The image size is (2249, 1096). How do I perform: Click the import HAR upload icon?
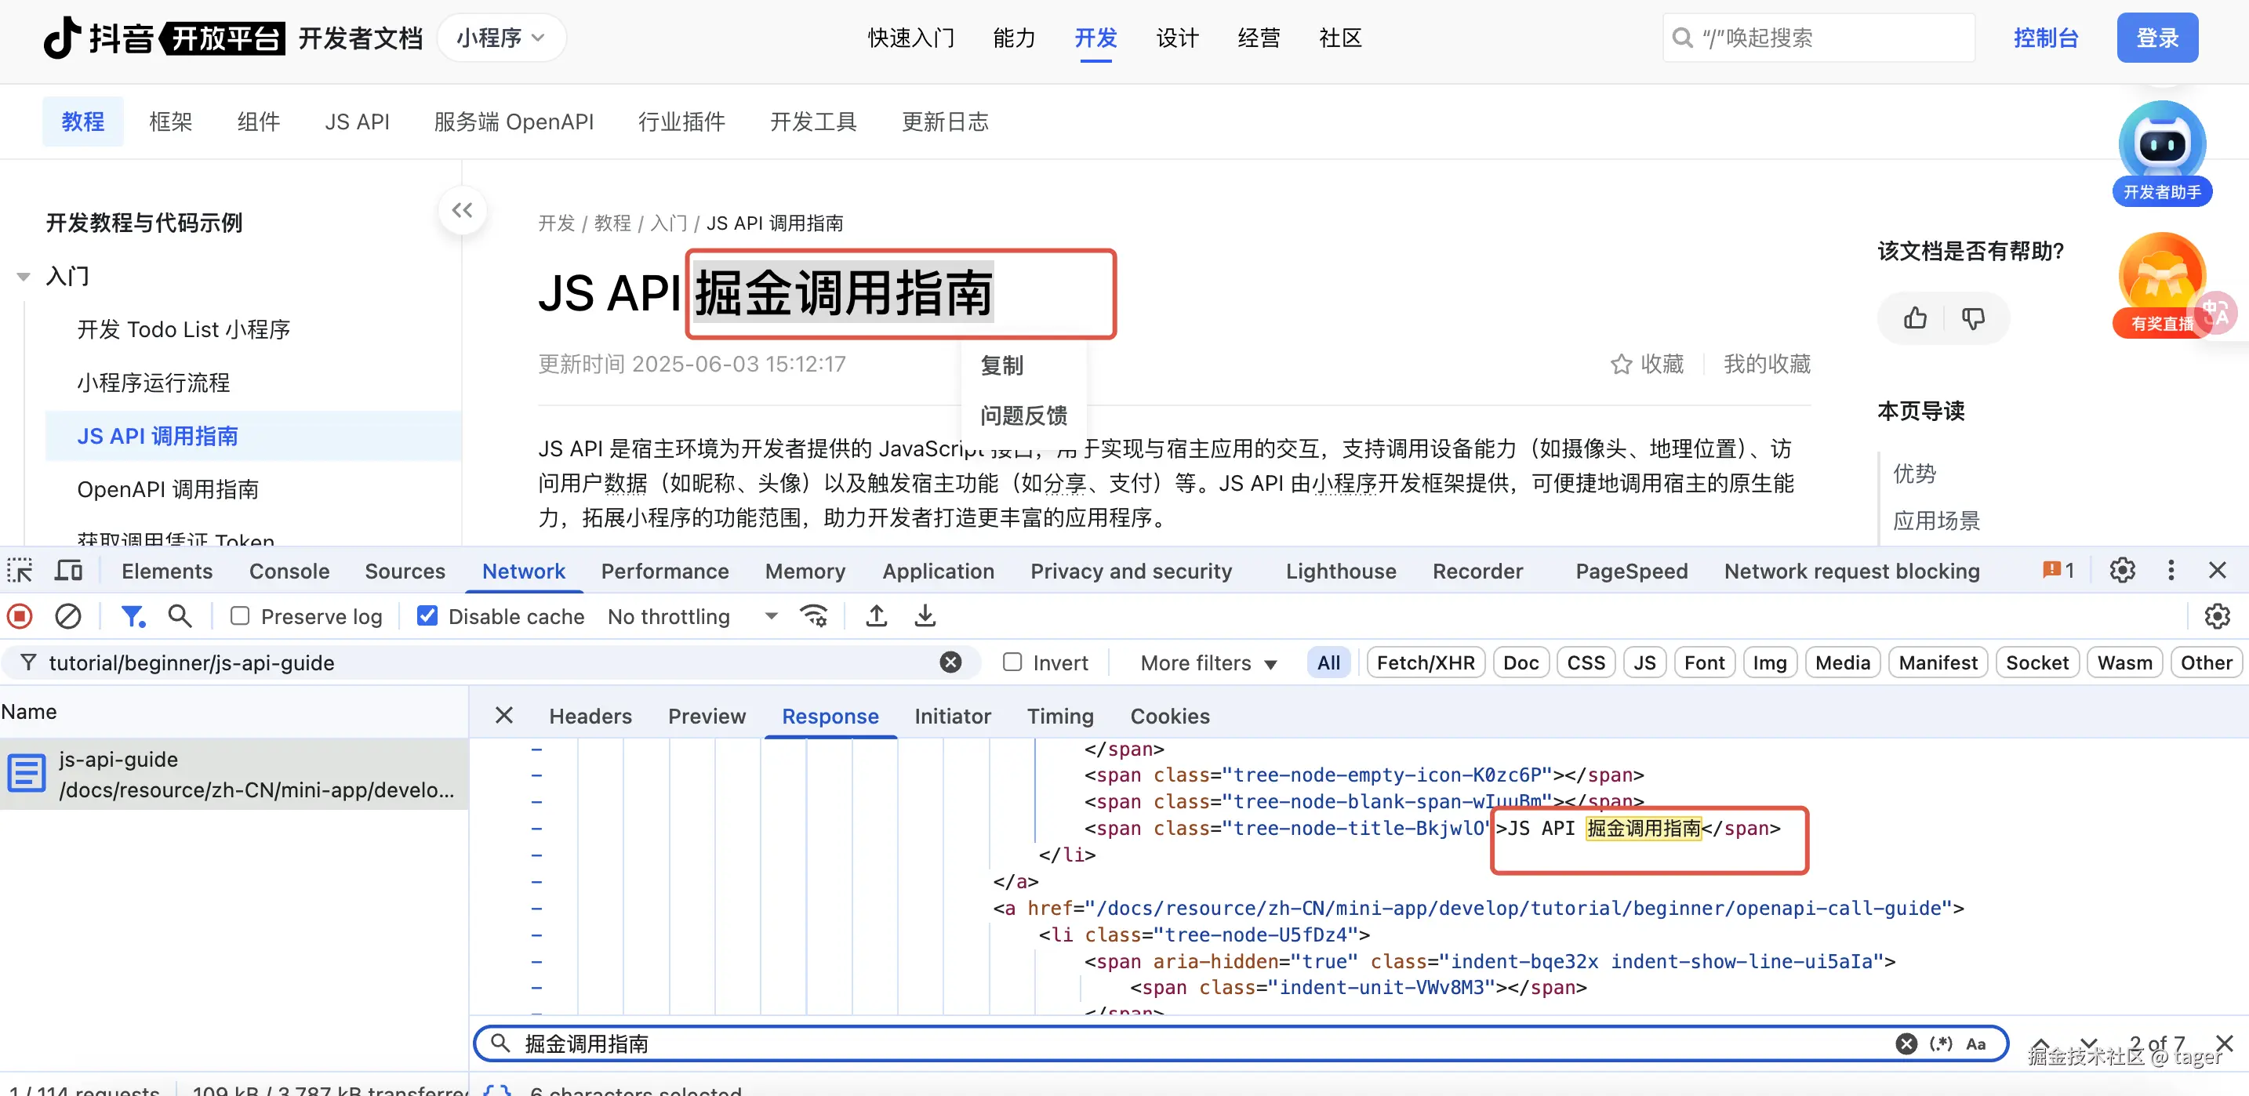[876, 616]
